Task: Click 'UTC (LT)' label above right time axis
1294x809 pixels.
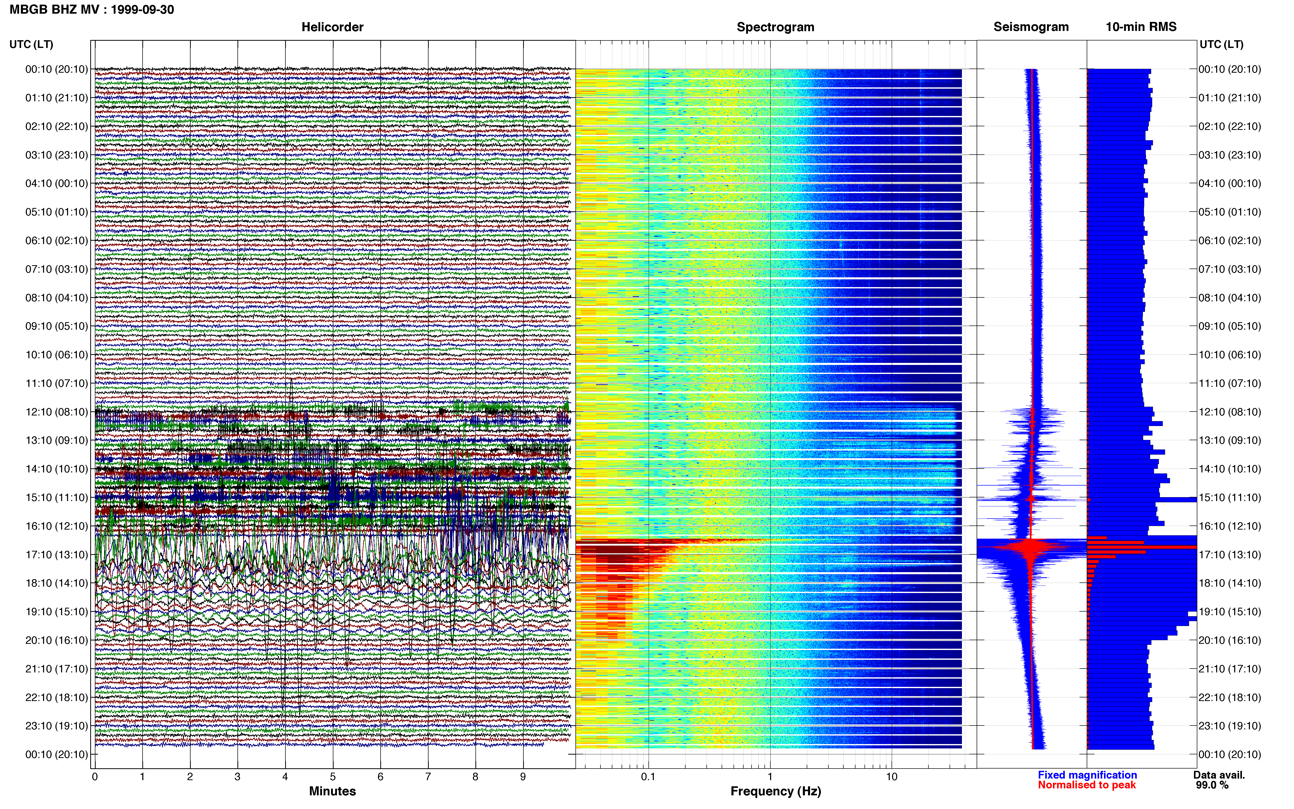Action: 1221,44
